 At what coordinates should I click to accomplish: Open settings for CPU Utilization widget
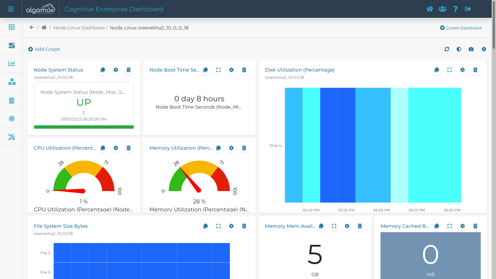(116, 148)
